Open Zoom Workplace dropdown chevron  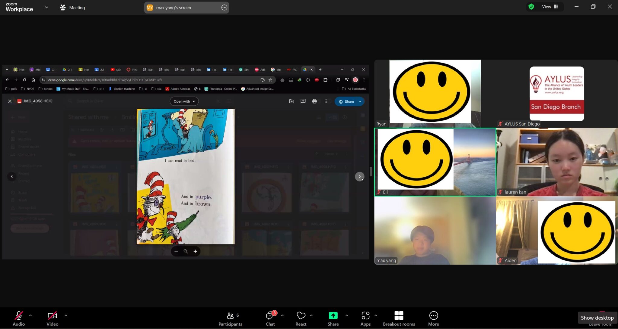(x=46, y=7)
